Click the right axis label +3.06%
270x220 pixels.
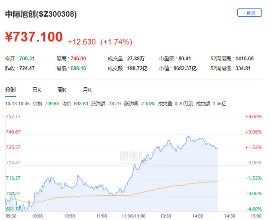pos(254,132)
